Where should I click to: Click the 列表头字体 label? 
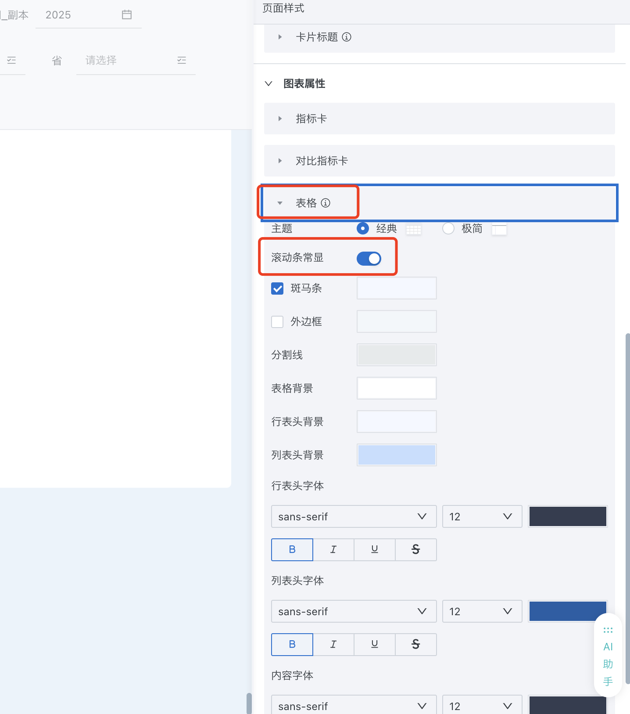(297, 581)
